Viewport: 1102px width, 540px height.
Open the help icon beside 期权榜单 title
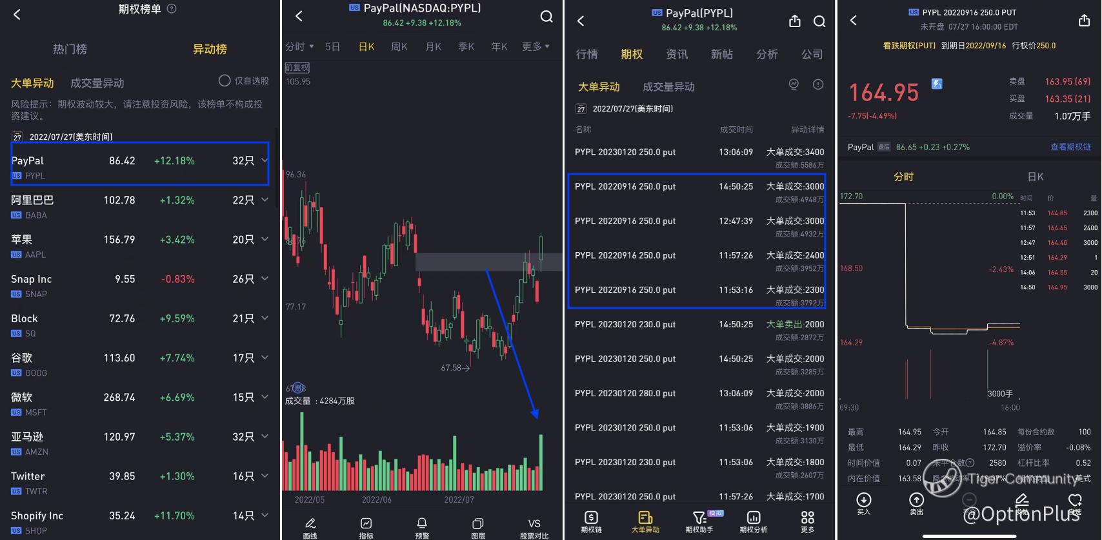(172, 9)
